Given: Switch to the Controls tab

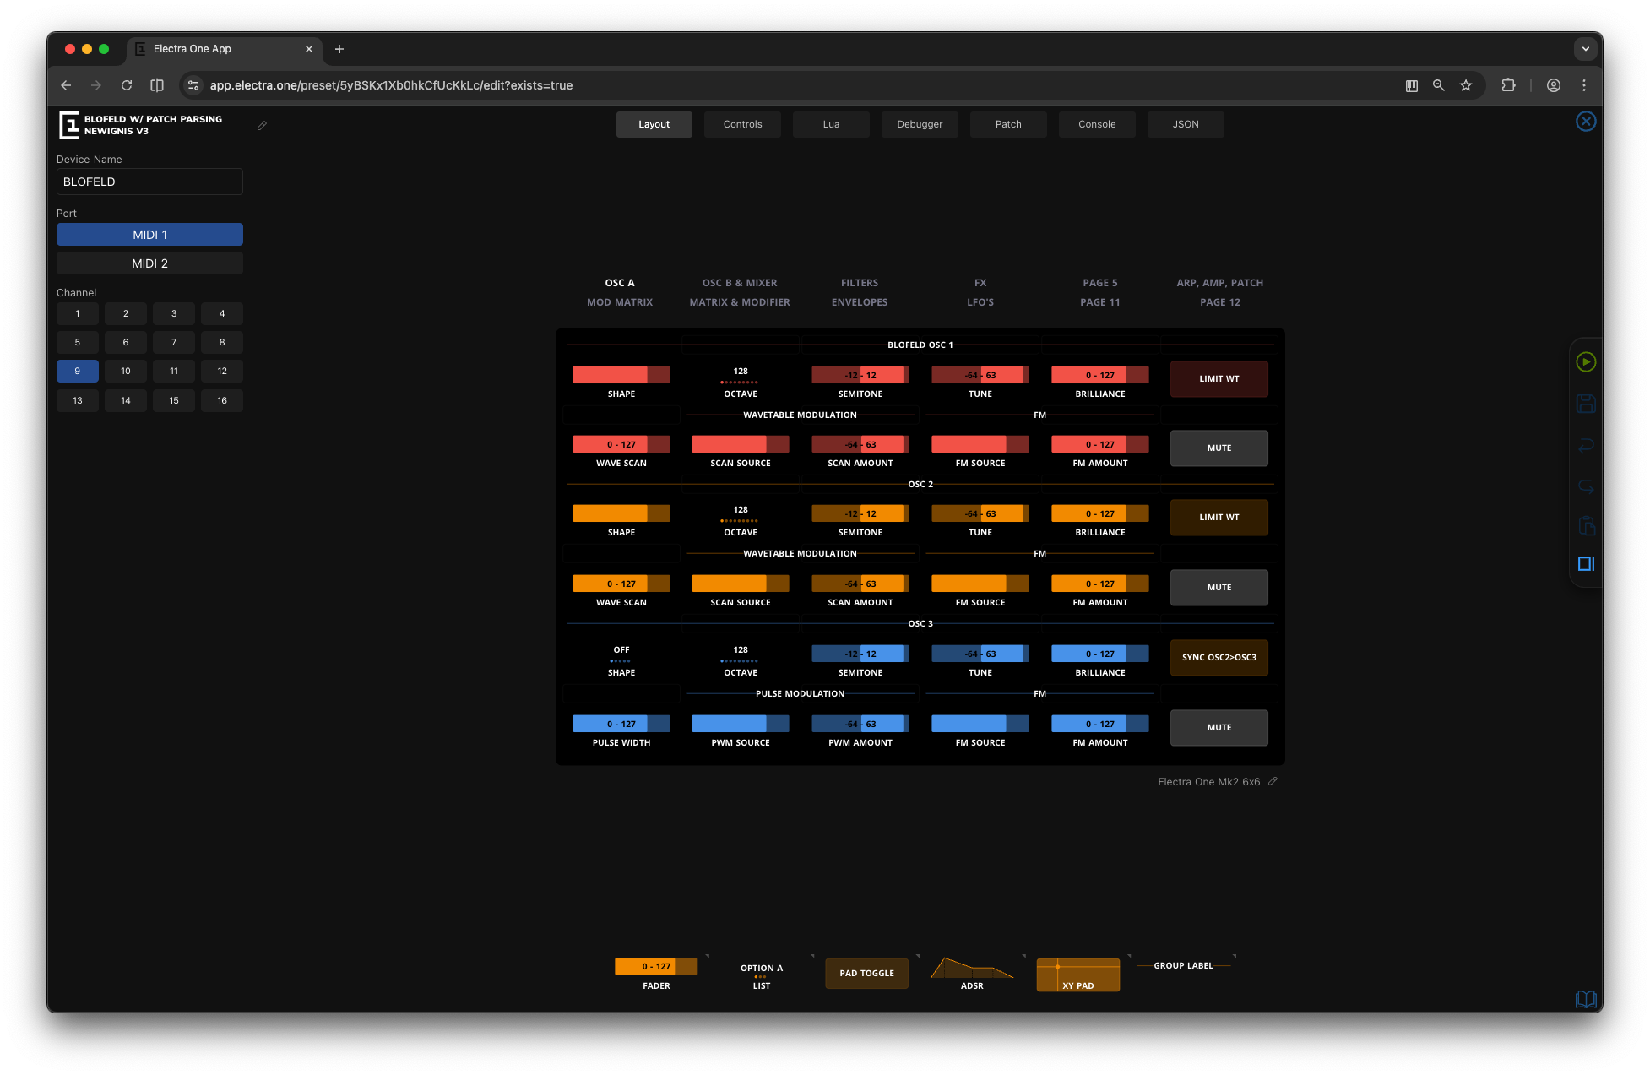Looking at the screenshot, I should pyautogui.click(x=742, y=124).
